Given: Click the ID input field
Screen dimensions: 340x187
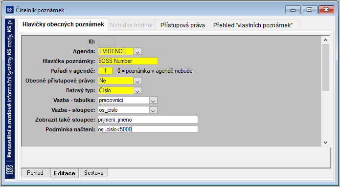Looking at the screenshot, I should point(107,42).
